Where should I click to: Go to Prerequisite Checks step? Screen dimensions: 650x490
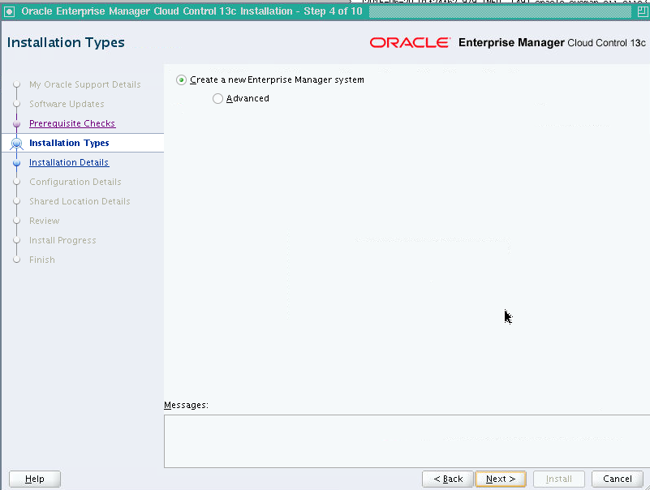pyautogui.click(x=72, y=123)
